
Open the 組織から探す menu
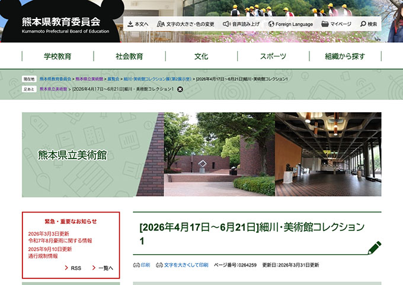[345, 56]
